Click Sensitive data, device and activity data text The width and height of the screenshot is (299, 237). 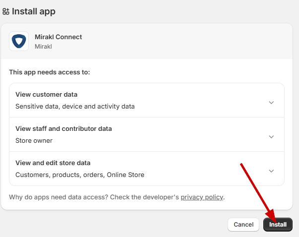[75, 106]
